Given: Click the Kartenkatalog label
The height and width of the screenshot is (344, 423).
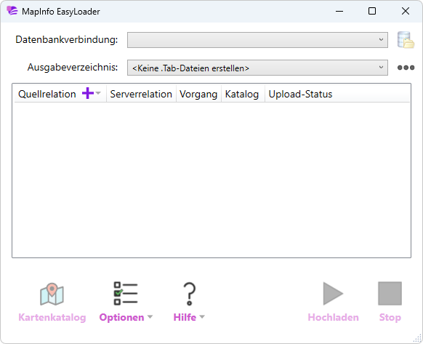Looking at the screenshot, I should pos(52,317).
